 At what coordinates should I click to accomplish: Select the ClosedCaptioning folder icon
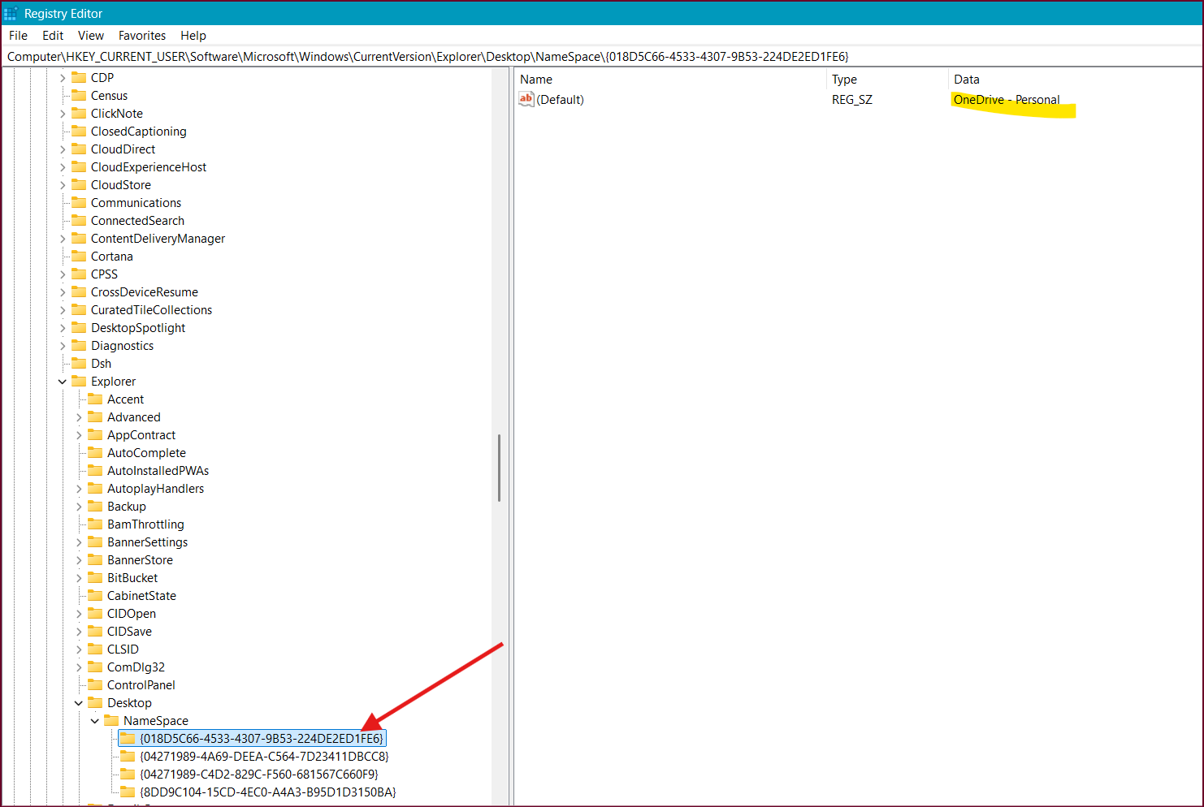click(79, 132)
